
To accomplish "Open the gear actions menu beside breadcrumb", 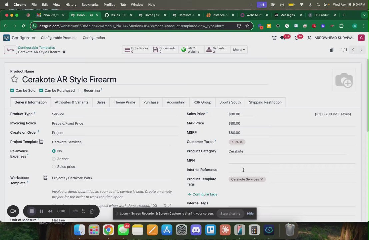I will point(64,52).
